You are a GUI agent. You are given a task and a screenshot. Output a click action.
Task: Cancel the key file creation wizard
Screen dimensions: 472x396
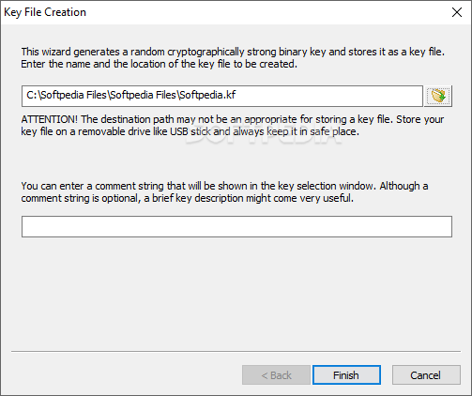click(426, 374)
